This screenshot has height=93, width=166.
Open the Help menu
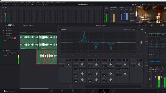(64, 2)
